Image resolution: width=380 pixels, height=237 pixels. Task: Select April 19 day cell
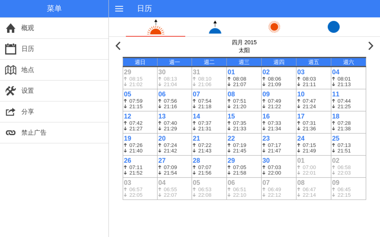140,144
